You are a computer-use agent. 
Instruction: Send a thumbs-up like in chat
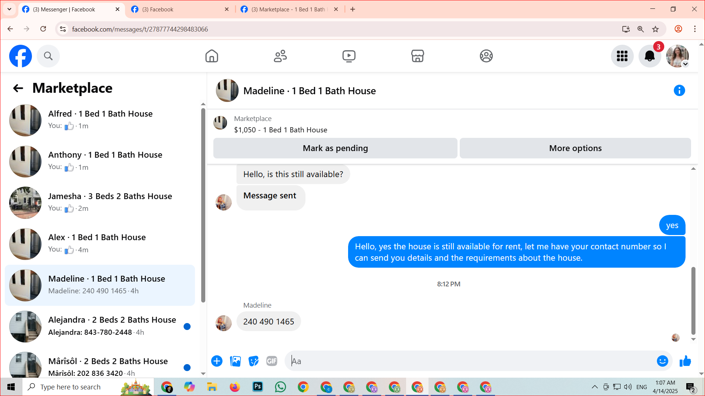[685, 361]
